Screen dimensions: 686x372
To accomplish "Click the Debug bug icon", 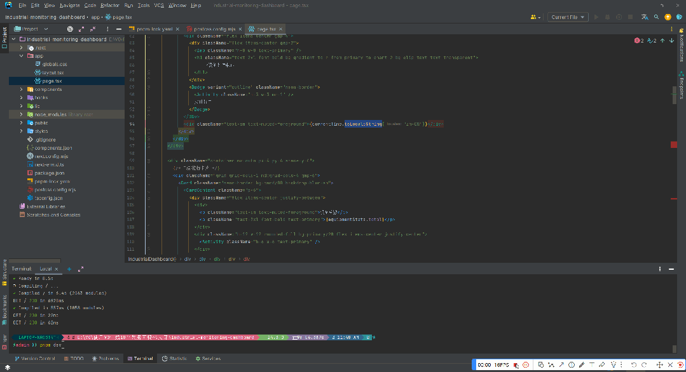I will tap(607, 17).
